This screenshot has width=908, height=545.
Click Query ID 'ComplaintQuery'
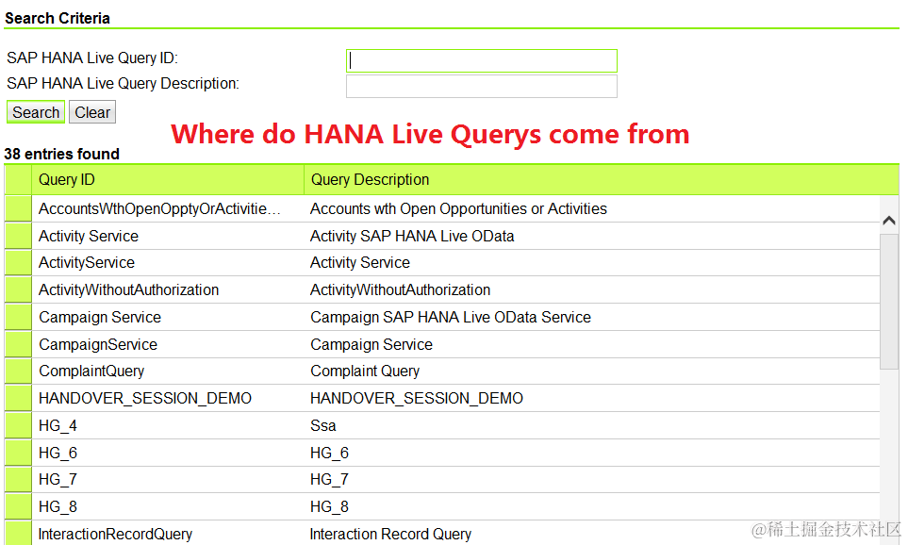click(x=91, y=371)
